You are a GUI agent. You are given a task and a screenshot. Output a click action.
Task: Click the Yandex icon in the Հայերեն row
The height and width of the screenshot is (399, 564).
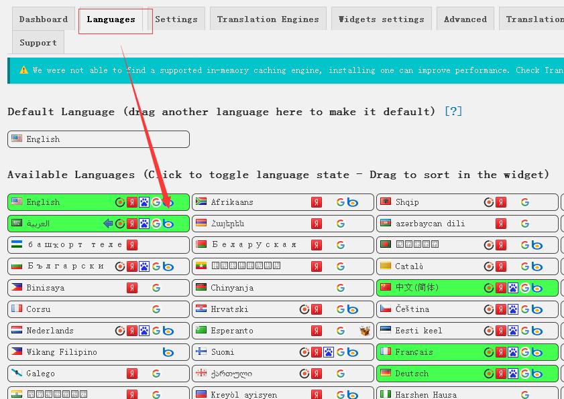[316, 224]
